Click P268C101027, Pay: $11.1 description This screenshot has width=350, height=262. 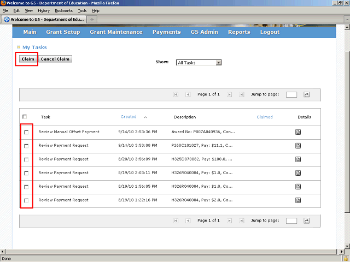click(x=202, y=146)
